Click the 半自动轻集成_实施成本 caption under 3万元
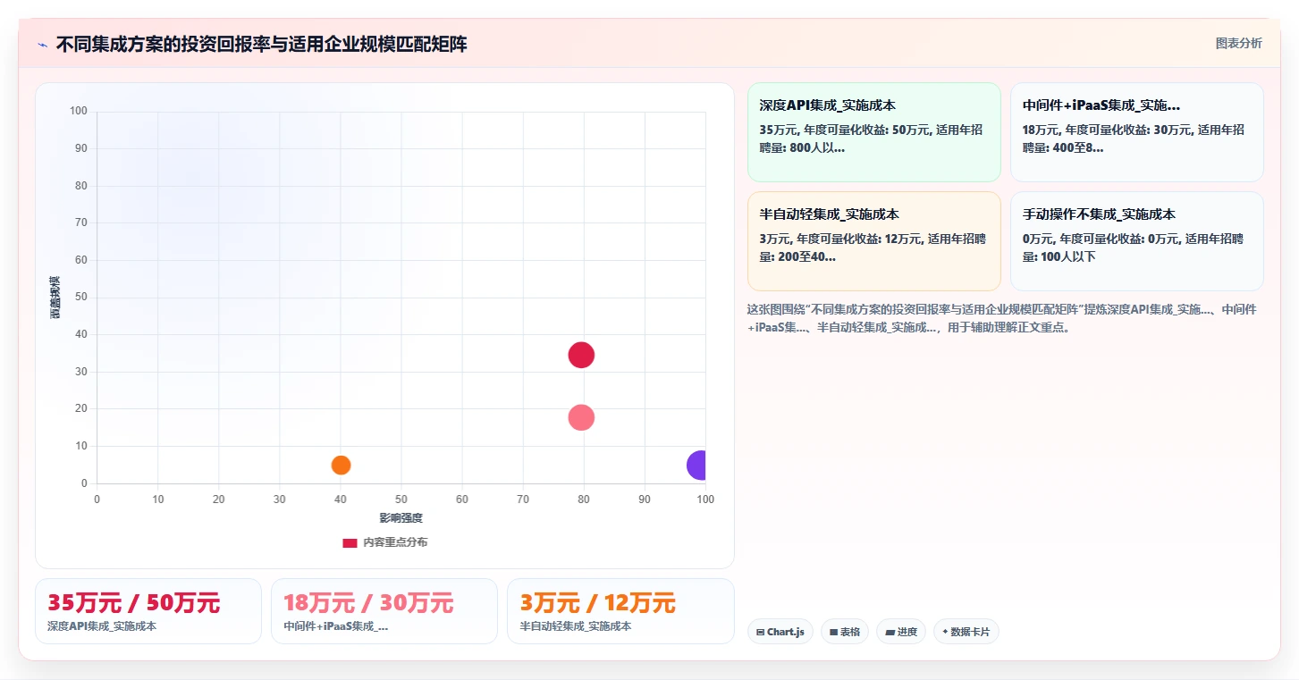Screen dimensions: 1299x680 [576, 626]
